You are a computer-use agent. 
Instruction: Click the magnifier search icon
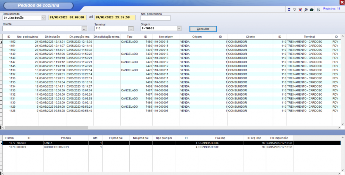[306, 10]
